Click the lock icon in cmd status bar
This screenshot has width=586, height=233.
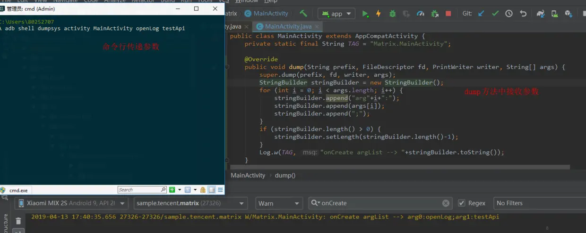point(203,190)
